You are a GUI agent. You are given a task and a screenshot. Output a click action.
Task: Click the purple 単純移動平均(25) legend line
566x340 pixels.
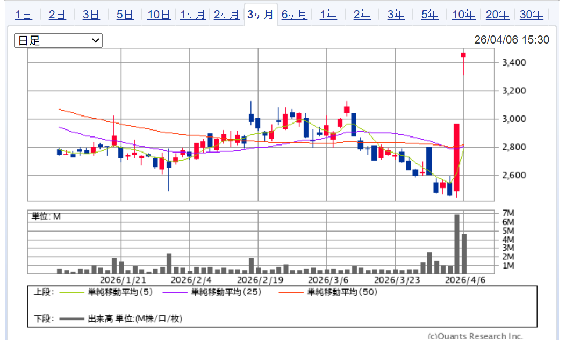click(x=175, y=292)
